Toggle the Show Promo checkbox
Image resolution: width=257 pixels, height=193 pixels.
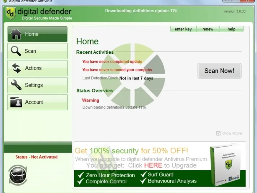point(218,133)
